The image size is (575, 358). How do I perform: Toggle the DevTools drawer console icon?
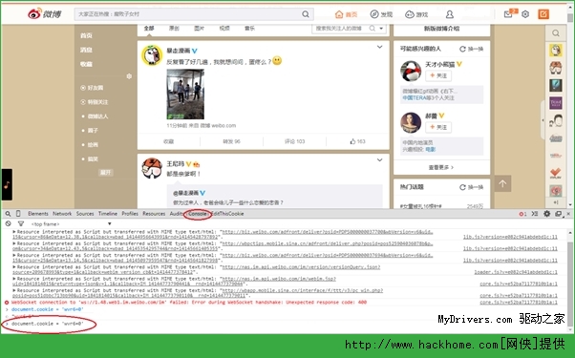pos(535,214)
